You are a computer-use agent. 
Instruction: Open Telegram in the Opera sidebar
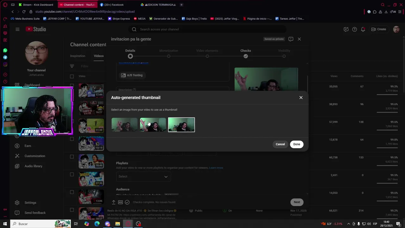[x=5, y=57]
